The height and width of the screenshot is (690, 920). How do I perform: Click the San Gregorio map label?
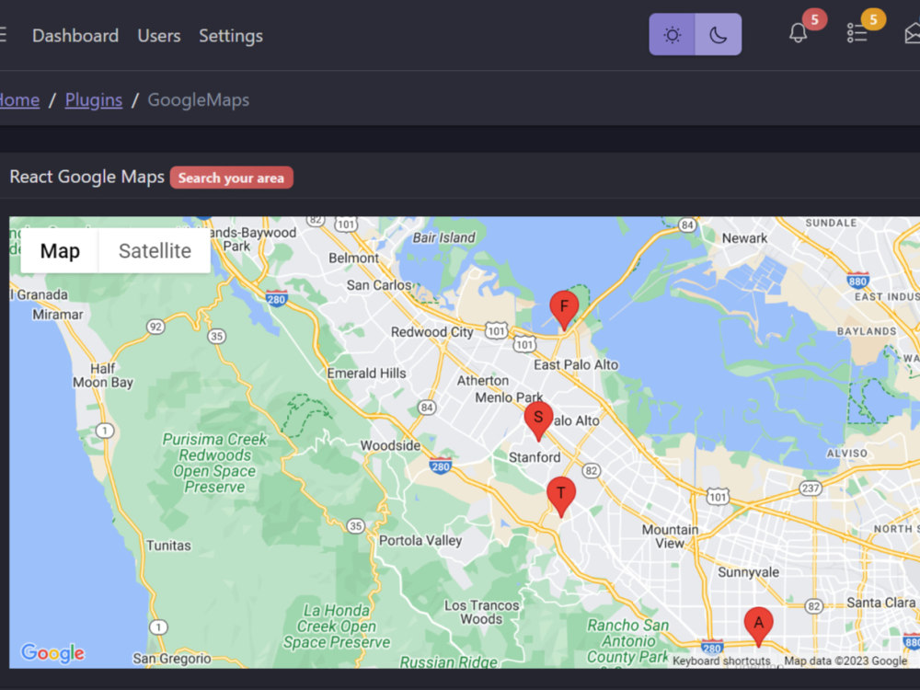point(171,659)
